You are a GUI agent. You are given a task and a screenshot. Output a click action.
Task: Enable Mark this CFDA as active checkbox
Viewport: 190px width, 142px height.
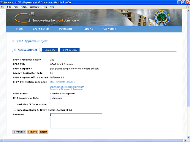(15, 104)
